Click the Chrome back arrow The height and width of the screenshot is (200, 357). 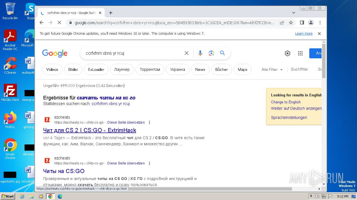[42, 22]
